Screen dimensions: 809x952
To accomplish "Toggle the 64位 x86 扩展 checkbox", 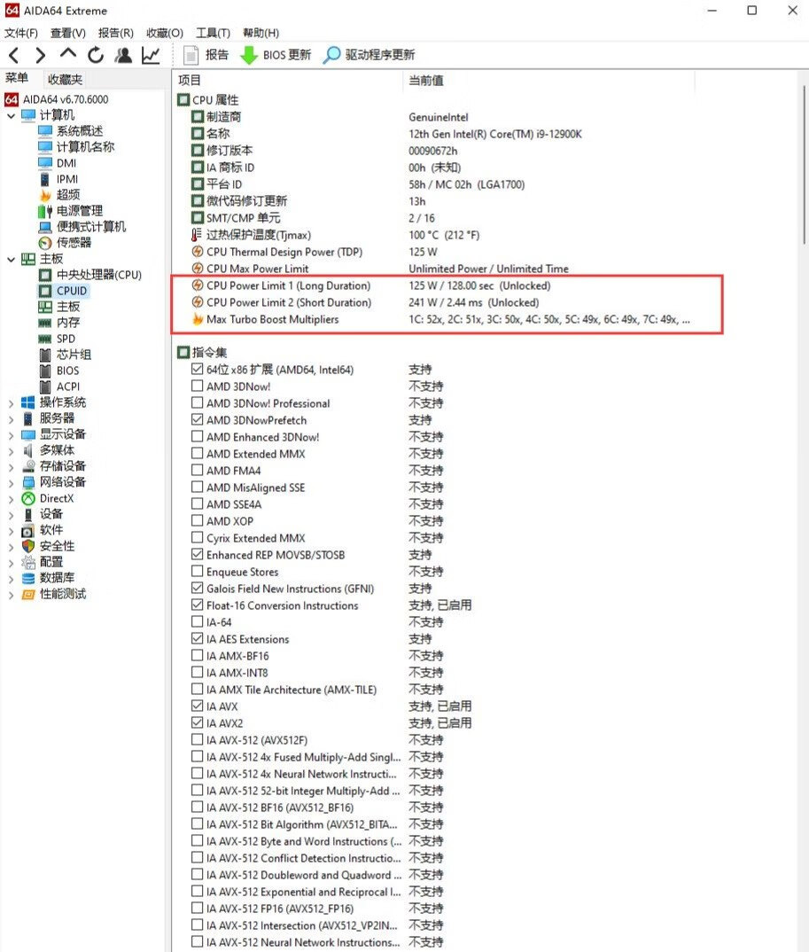I will coord(197,369).
